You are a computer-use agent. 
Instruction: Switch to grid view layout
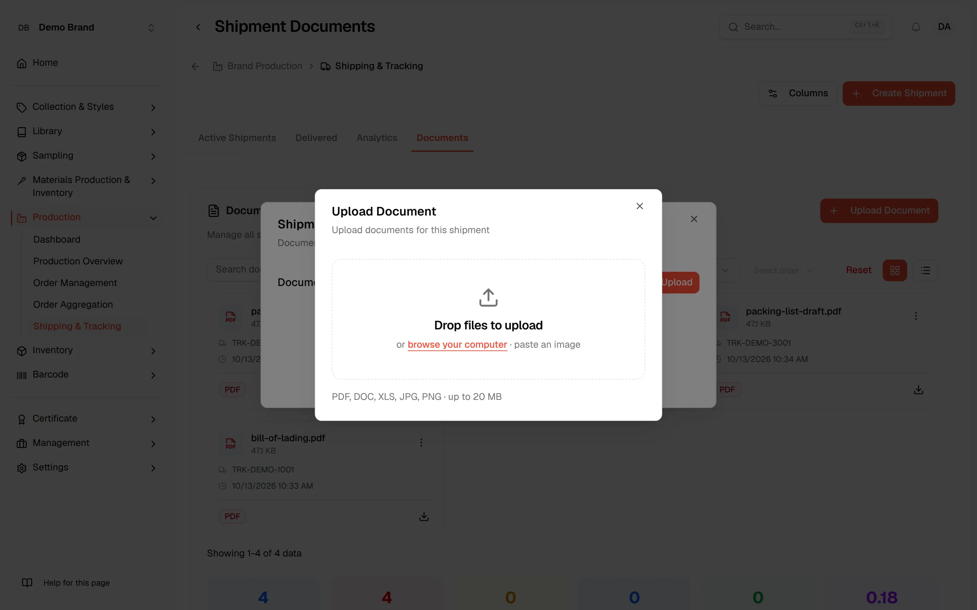[895, 270]
